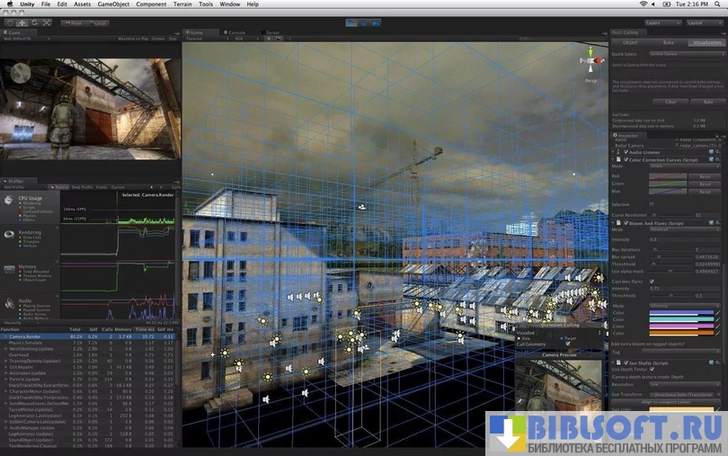Click the CPU Usage profiler icon

[x=9, y=199]
